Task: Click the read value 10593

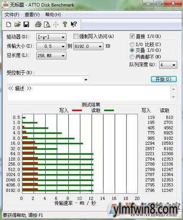Action: click(167, 143)
